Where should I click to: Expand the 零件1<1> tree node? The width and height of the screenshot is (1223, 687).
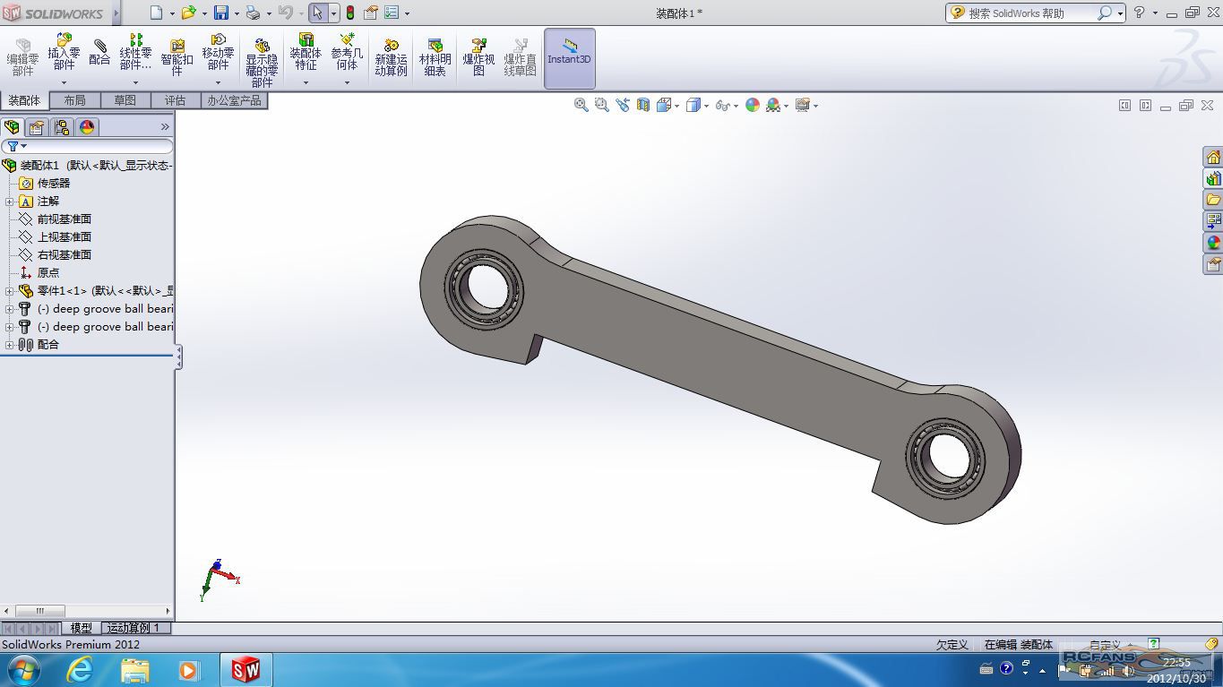pos(10,291)
